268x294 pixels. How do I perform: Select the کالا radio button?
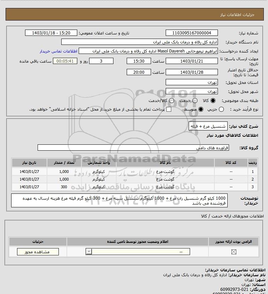tap(213, 101)
